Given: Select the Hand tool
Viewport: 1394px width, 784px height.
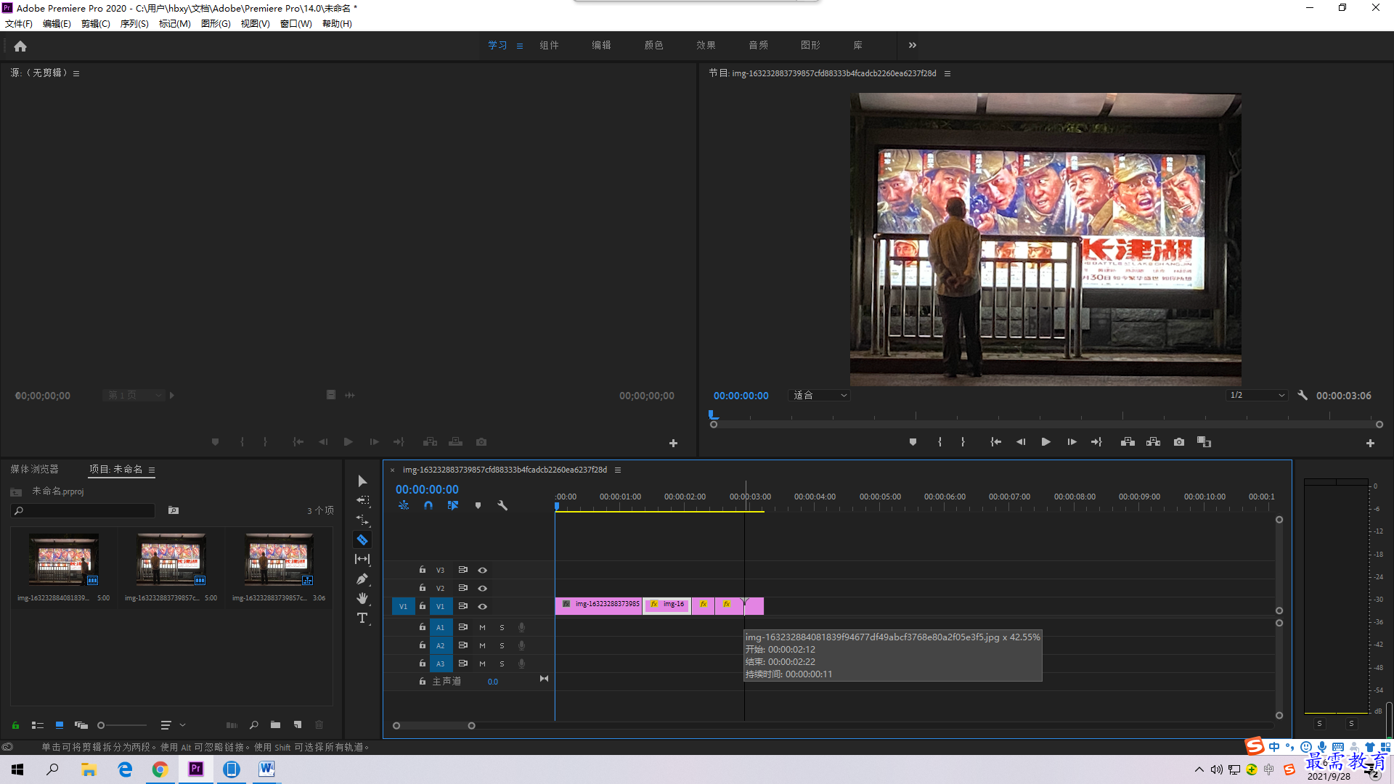Looking at the screenshot, I should click(362, 598).
